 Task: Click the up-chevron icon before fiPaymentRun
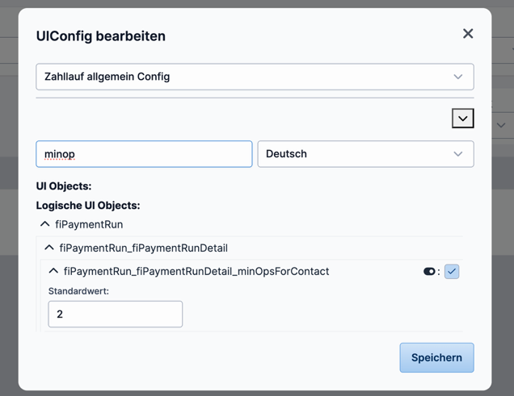coord(45,224)
